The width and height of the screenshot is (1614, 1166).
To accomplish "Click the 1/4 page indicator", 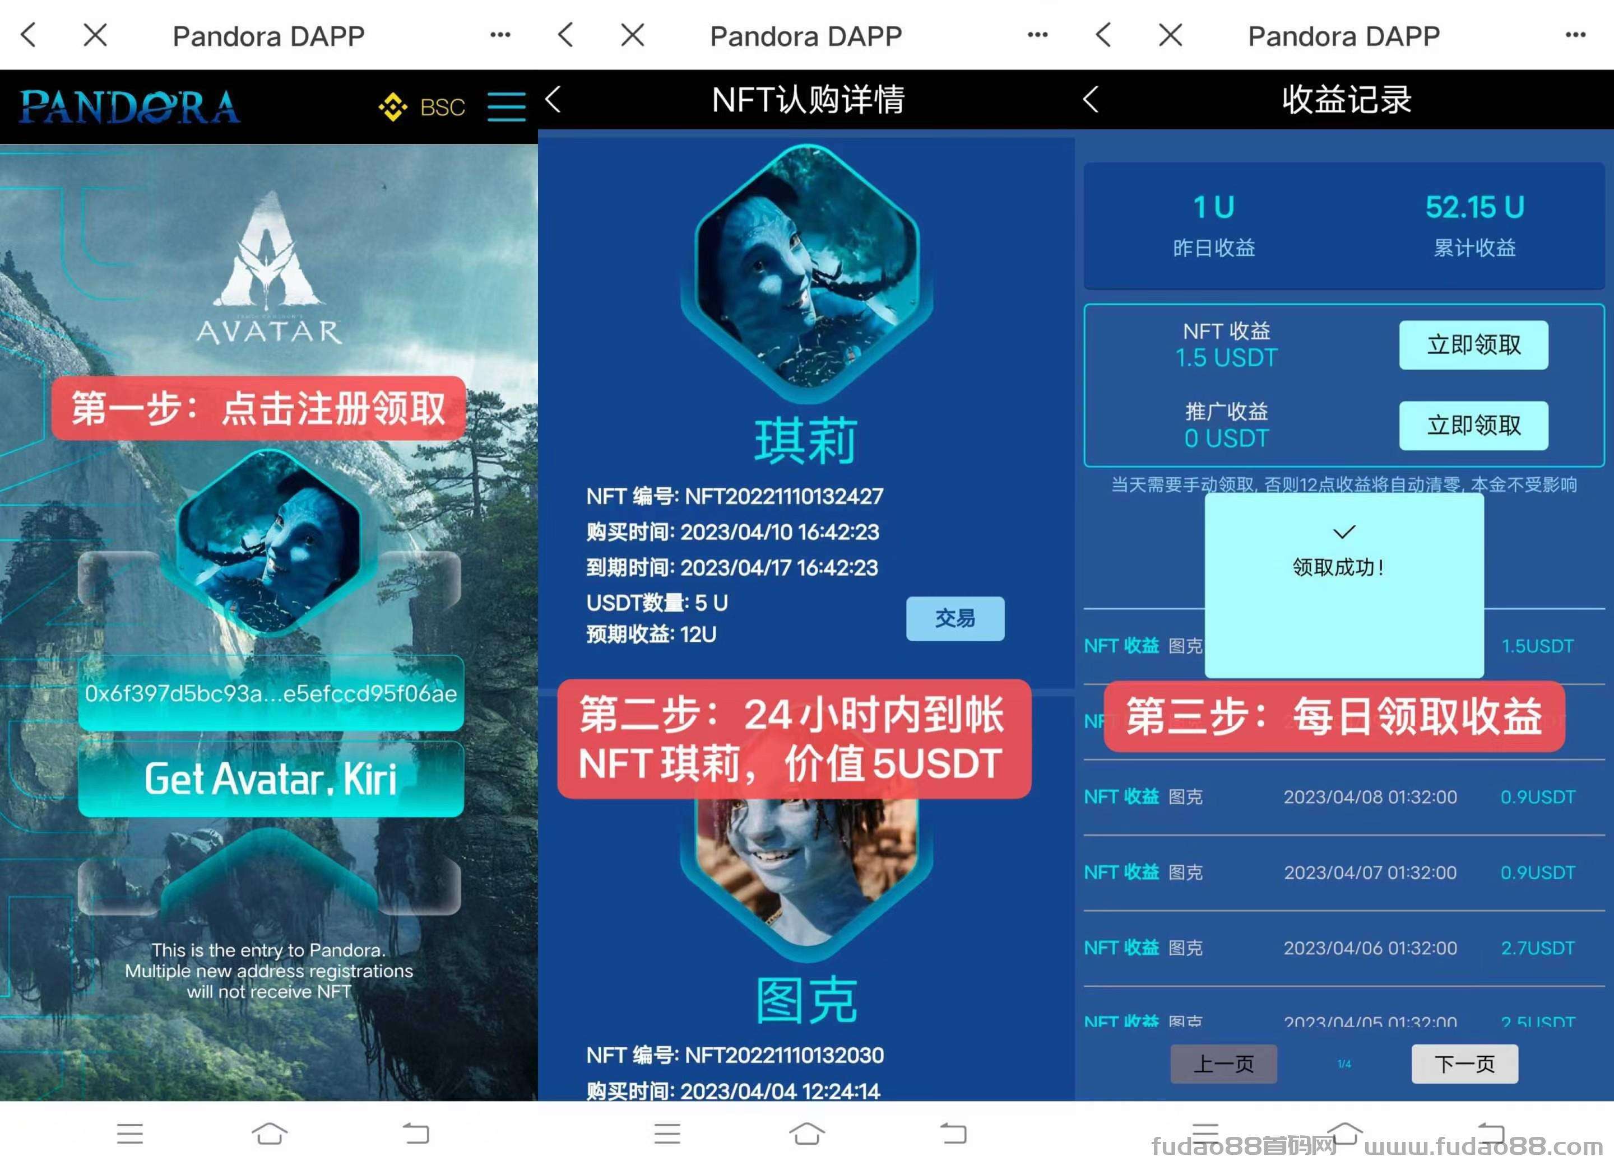I will 1343,1064.
